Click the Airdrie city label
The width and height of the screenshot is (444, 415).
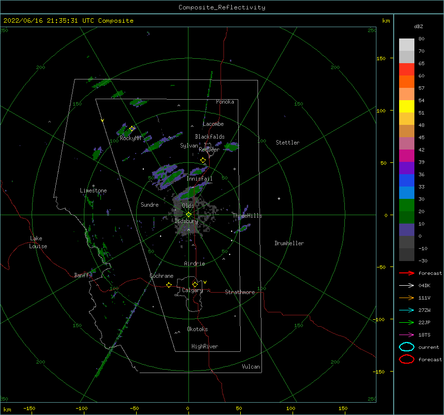click(194, 264)
